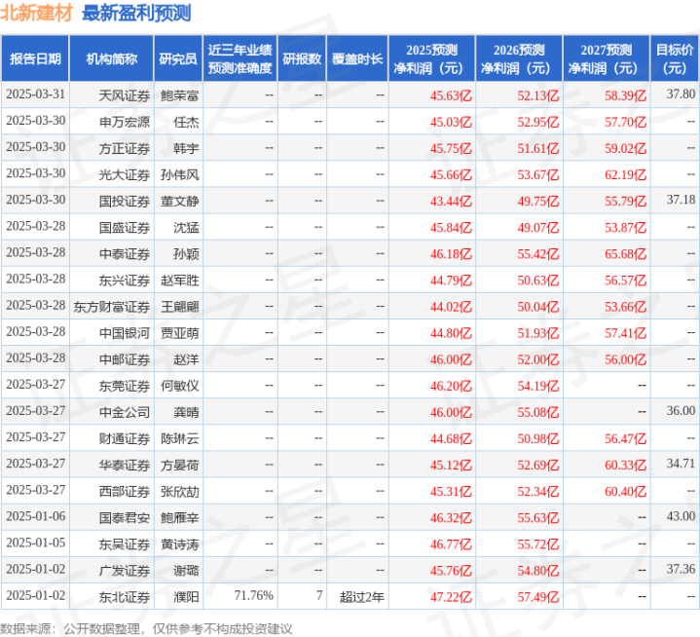700x637 pixels.
Task: Click researcher name 龚晴
Action: click(186, 412)
